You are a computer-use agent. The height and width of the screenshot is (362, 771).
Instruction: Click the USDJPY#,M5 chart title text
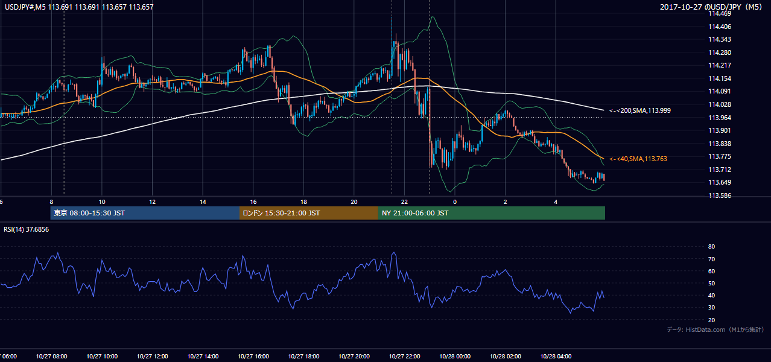click(78, 7)
